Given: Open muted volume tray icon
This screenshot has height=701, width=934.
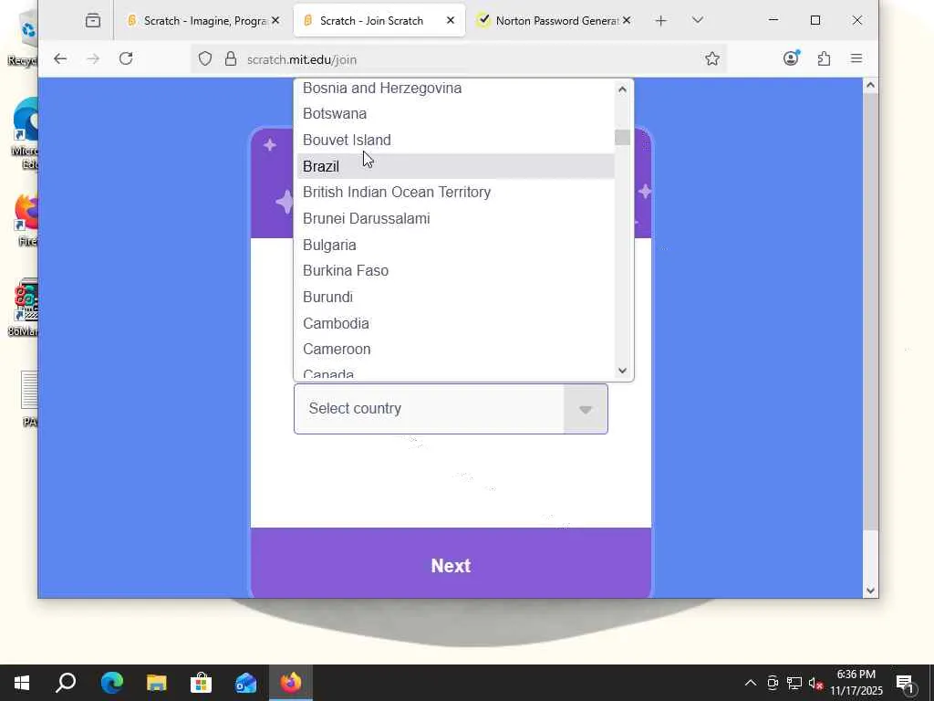Looking at the screenshot, I should [815, 683].
